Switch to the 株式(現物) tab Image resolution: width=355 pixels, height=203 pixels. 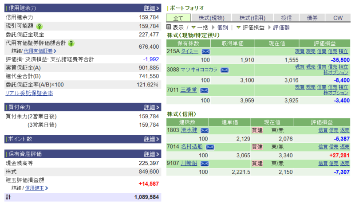212,18
